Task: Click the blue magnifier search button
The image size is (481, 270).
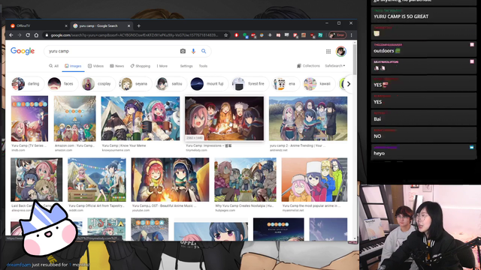Action: (204, 51)
